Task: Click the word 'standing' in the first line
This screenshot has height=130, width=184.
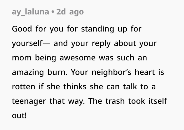Action: click(98, 29)
